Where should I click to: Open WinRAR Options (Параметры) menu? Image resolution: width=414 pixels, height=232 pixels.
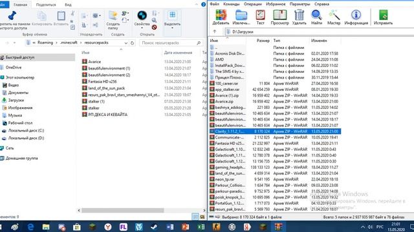click(x=300, y=4)
